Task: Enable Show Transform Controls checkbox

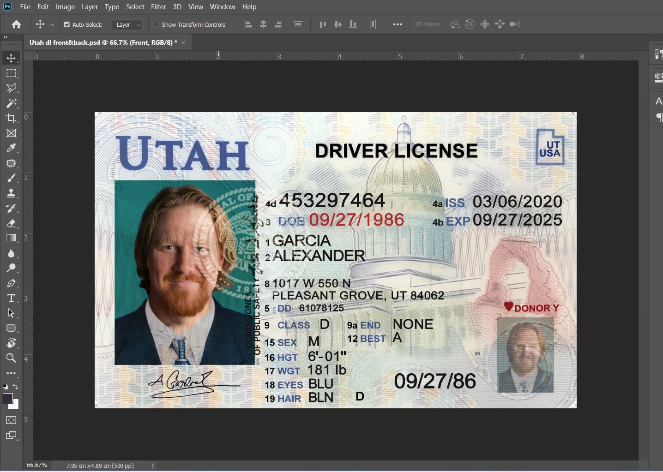Action: [157, 24]
